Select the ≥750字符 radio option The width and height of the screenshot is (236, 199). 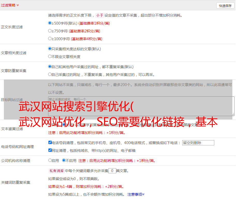50,31
